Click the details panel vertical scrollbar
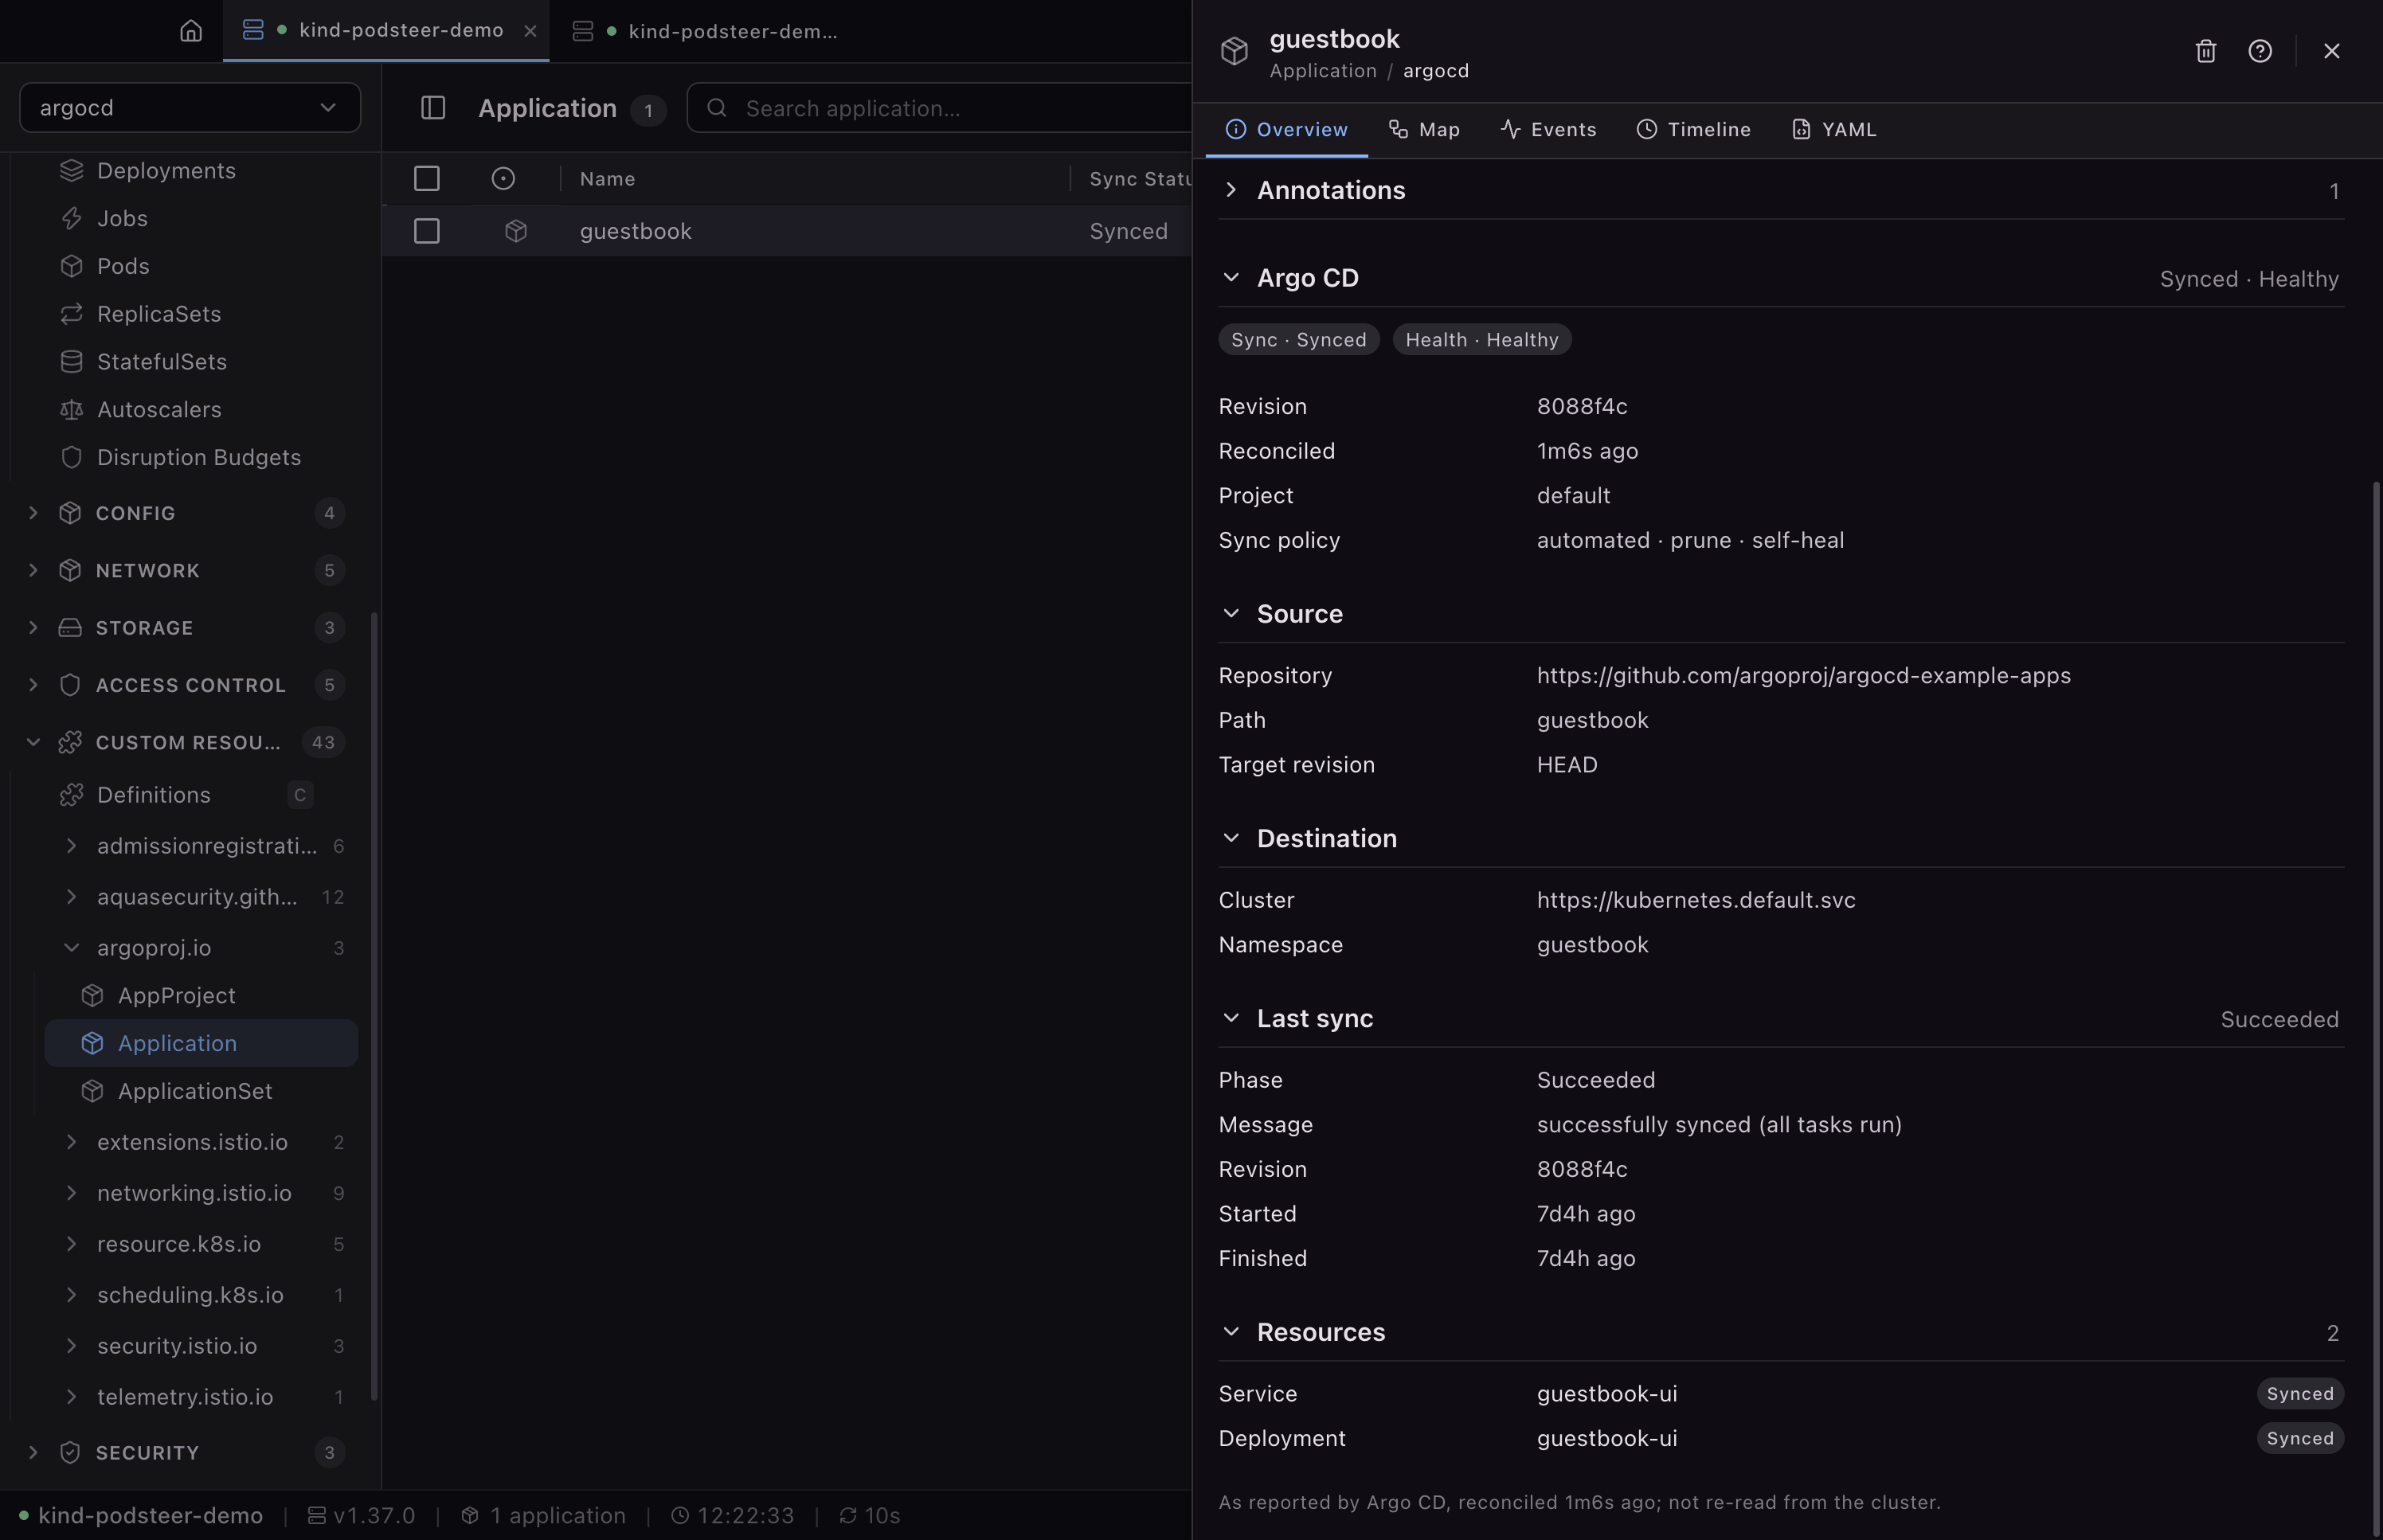This screenshot has width=2383, height=1540. (2376, 1010)
